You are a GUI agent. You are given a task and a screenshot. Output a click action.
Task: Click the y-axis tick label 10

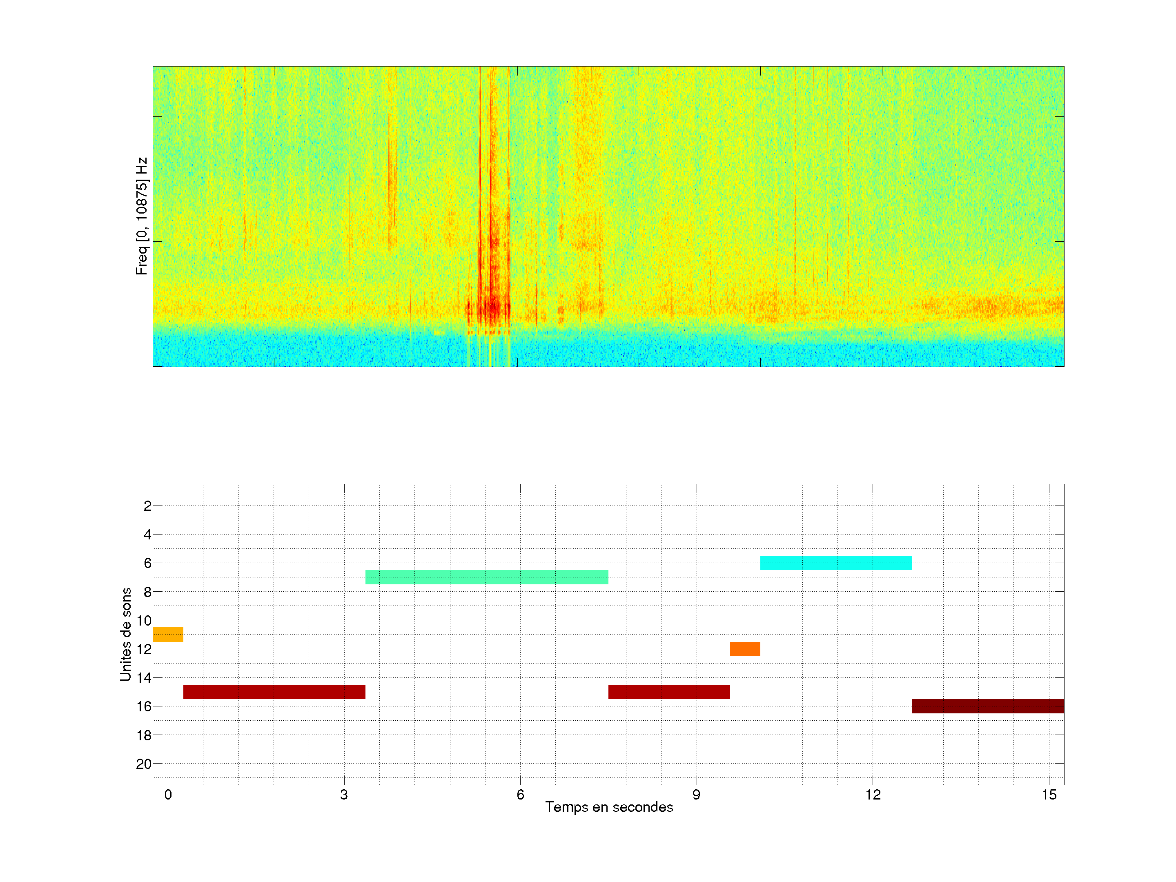[144, 620]
